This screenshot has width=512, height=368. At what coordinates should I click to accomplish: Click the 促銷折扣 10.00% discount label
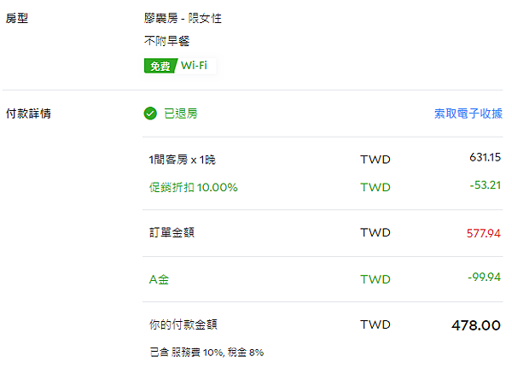(194, 187)
